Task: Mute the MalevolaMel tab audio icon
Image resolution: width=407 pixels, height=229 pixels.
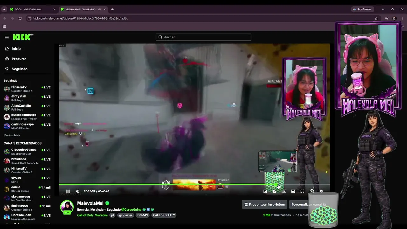Action: coord(100,10)
